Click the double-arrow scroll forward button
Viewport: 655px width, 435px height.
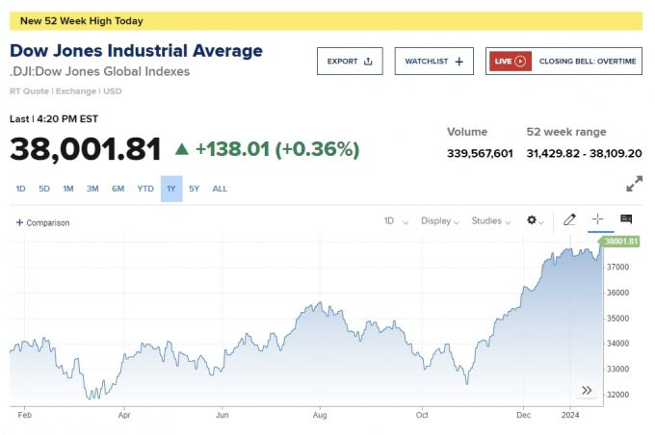tap(586, 390)
